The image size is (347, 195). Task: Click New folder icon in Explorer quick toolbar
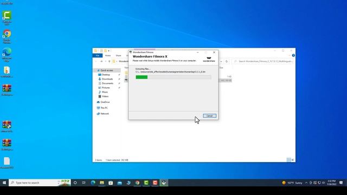click(105, 51)
